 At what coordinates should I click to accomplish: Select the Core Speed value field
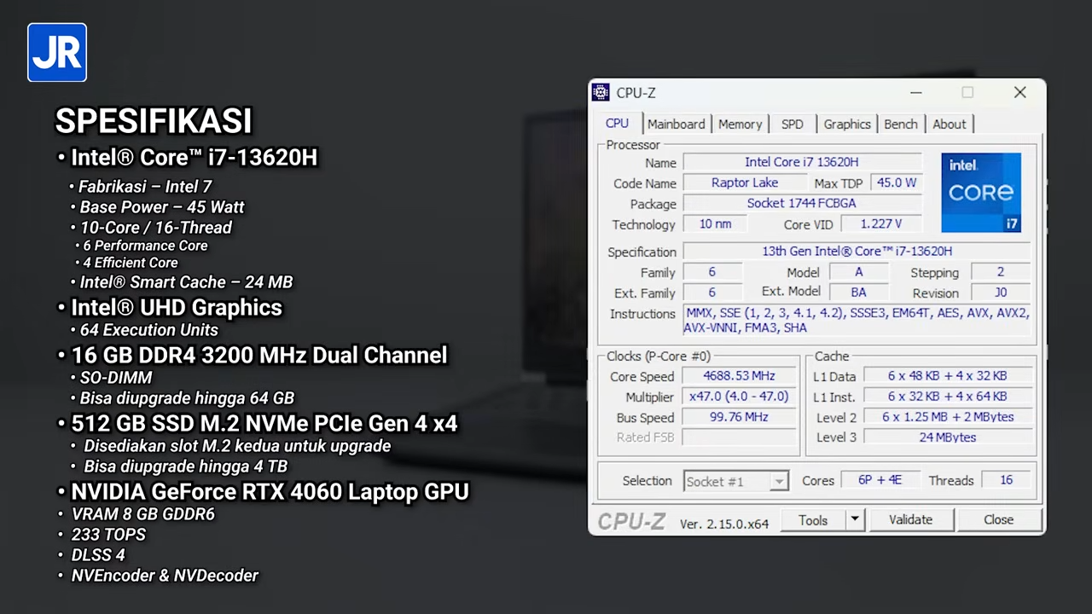(738, 375)
